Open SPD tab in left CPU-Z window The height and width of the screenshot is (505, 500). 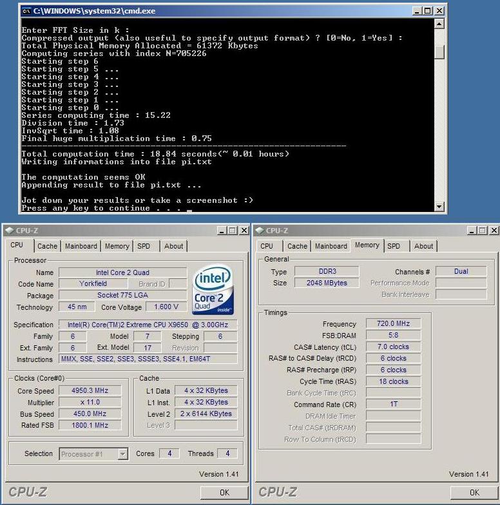pos(144,246)
